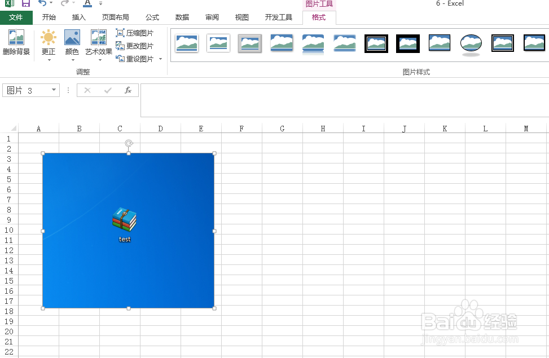Image resolution: width=549 pixels, height=358 pixels.
Task: Open the customize quick access toolbar arrow
Action: click(x=101, y=3)
